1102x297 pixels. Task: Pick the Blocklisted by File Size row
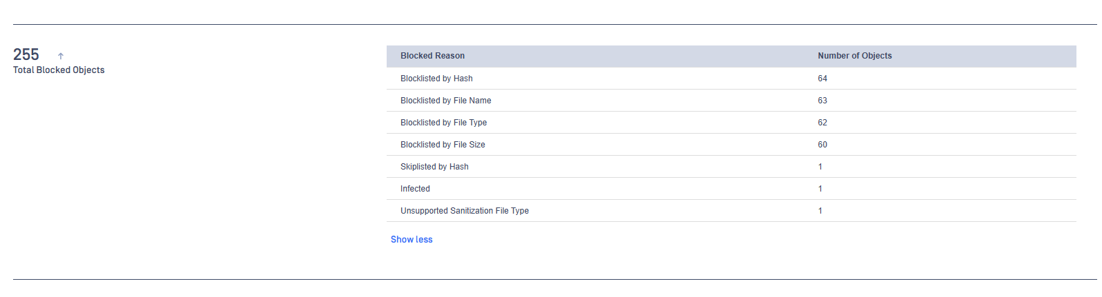731,145
